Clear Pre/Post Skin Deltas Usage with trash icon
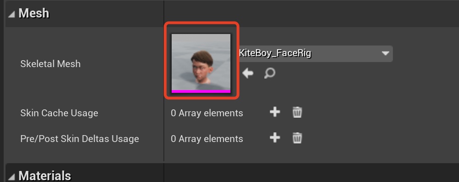 click(297, 138)
